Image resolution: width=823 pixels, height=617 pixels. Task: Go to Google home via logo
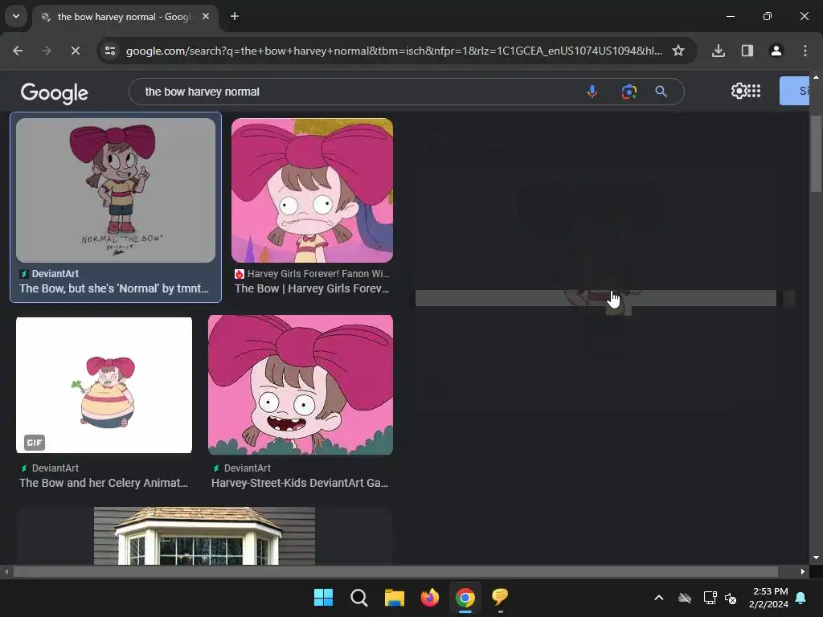coord(54,93)
